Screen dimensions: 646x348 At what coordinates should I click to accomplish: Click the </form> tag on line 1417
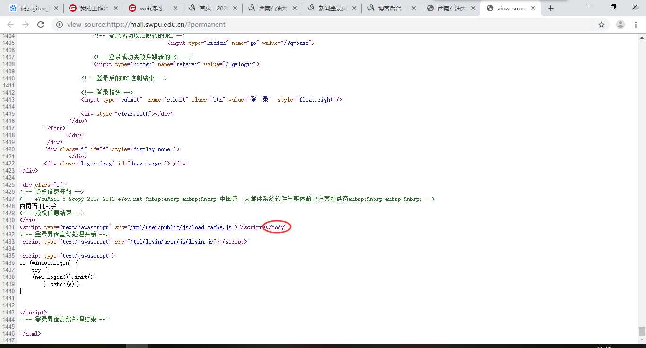click(55, 128)
